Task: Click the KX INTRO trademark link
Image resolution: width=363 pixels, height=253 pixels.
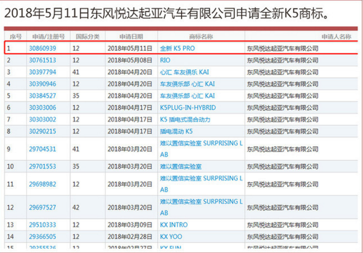Action: click(x=174, y=225)
